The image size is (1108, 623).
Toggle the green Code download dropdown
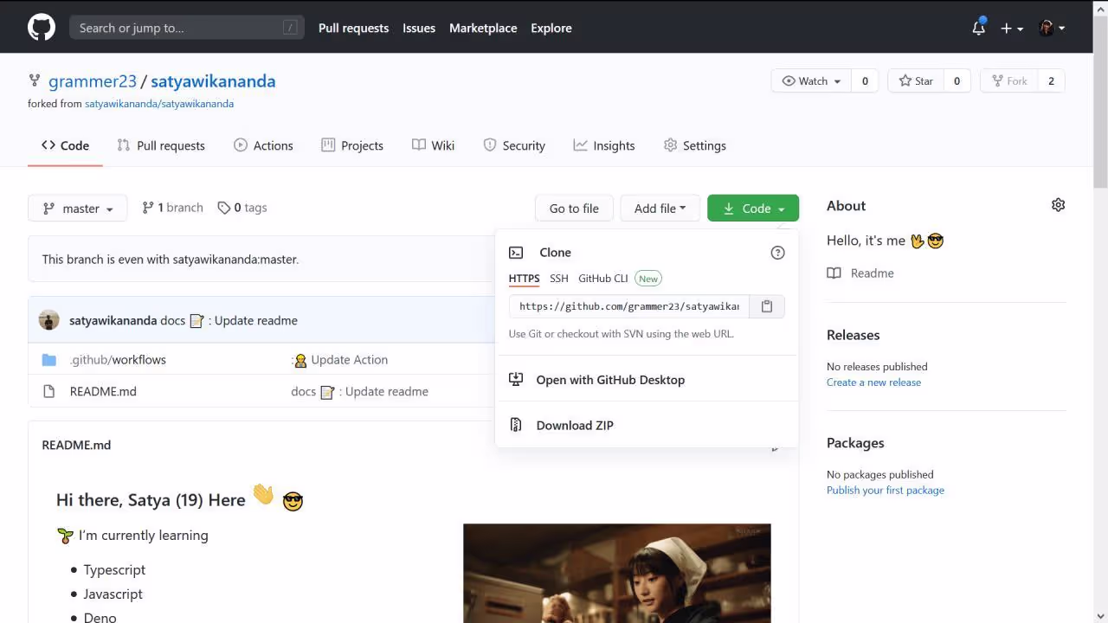[x=753, y=209]
